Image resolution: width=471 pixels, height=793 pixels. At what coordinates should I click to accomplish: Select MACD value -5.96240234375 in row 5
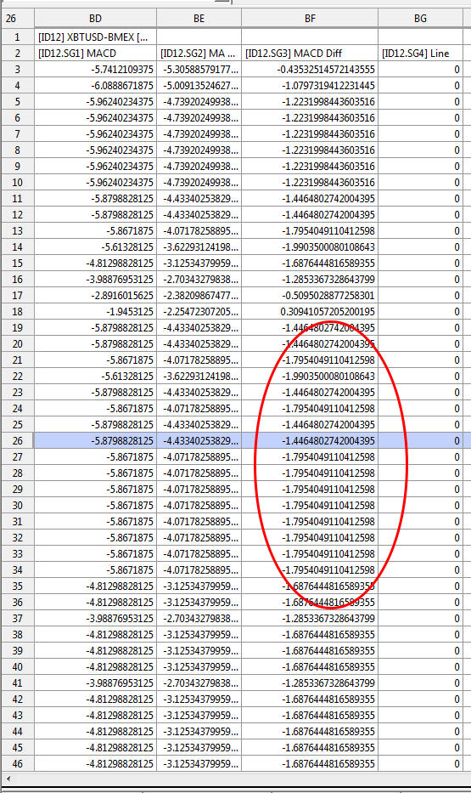click(95, 102)
